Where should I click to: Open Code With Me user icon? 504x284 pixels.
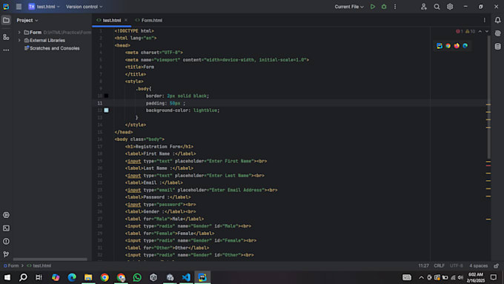pyautogui.click(x=424, y=7)
